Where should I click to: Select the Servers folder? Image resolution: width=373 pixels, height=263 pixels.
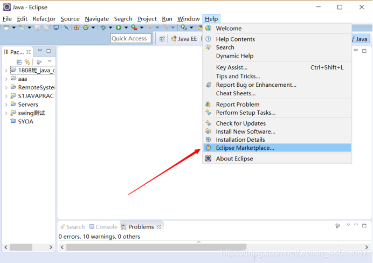[24, 105]
